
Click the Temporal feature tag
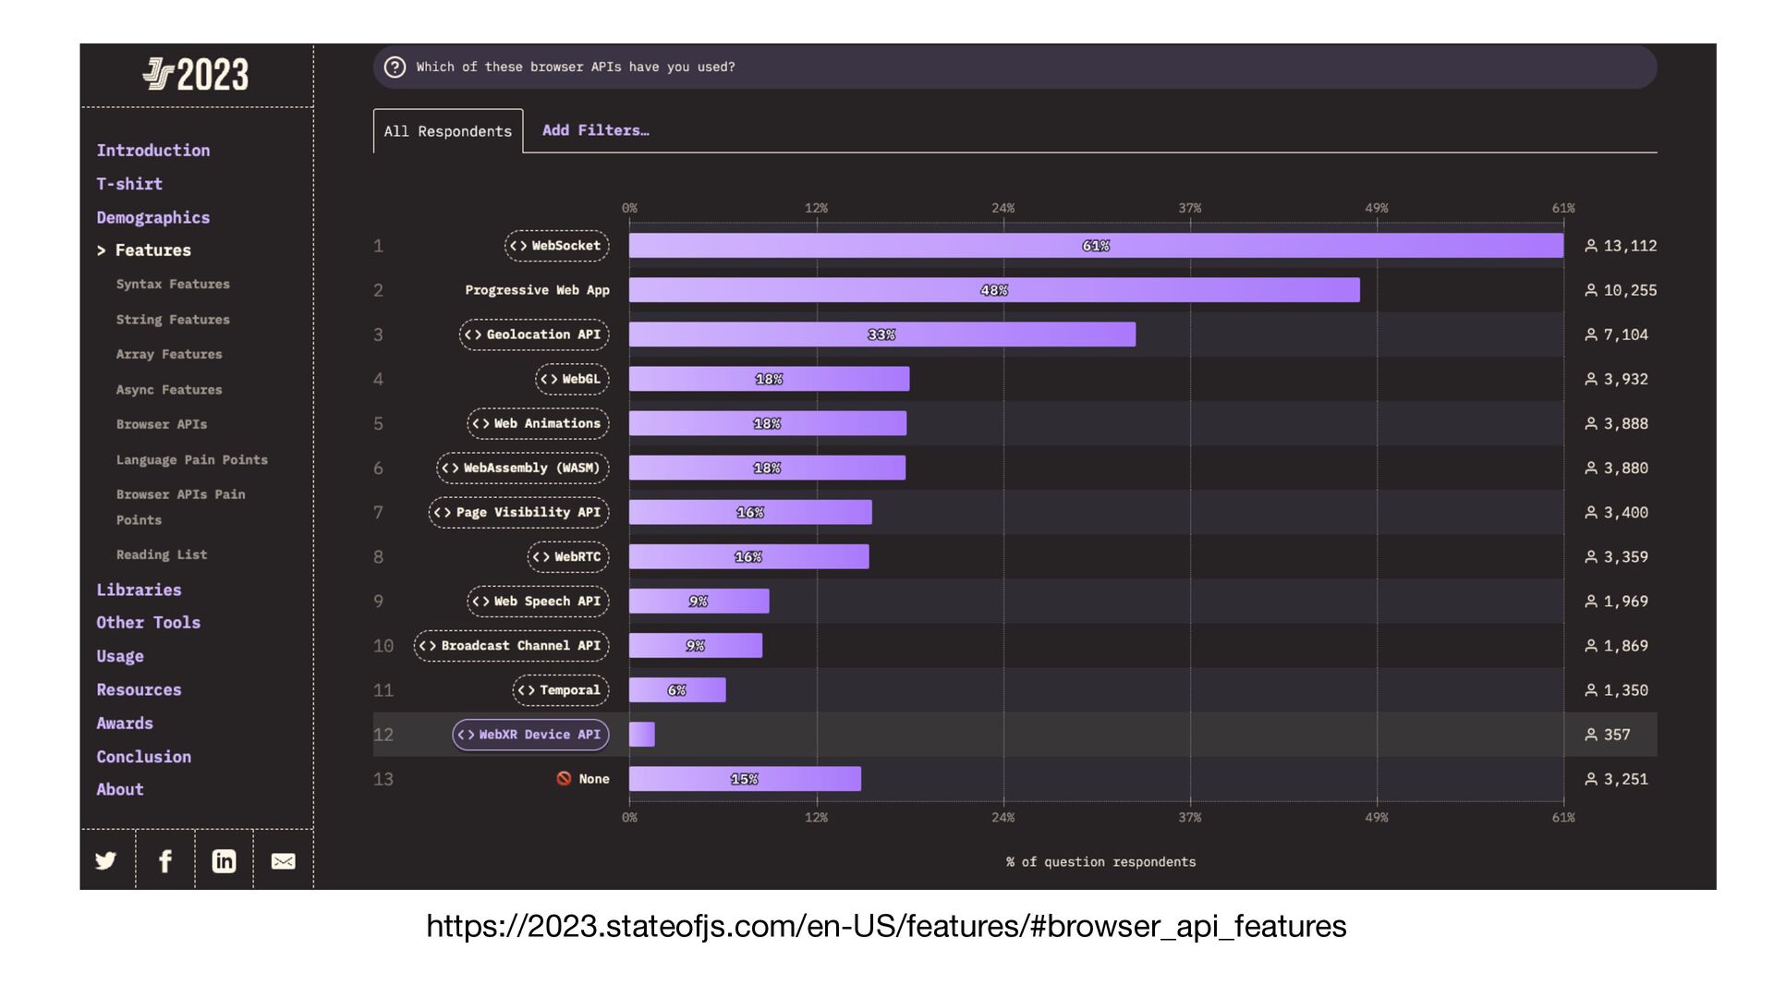click(x=560, y=690)
